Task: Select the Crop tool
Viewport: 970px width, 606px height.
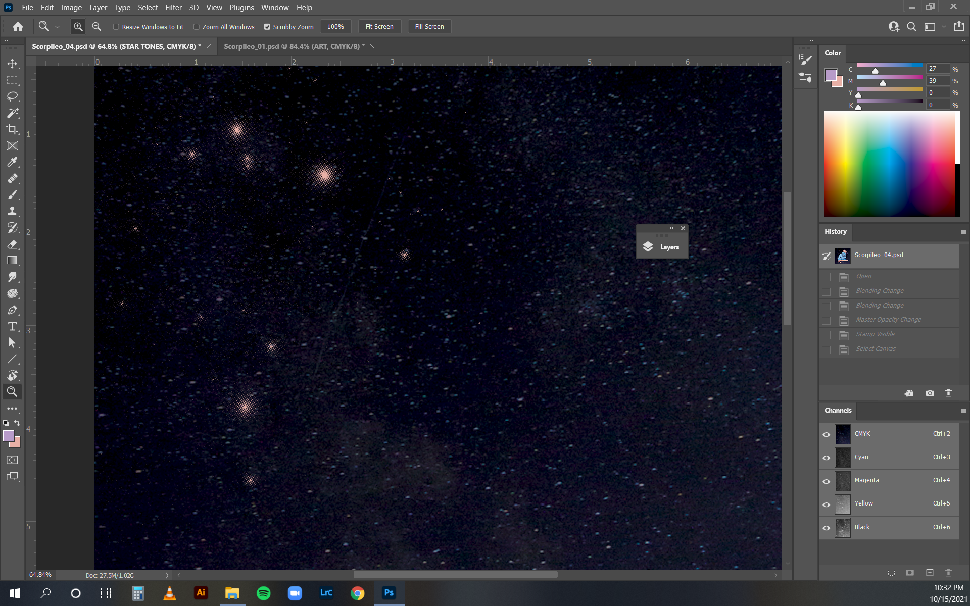Action: (12, 129)
